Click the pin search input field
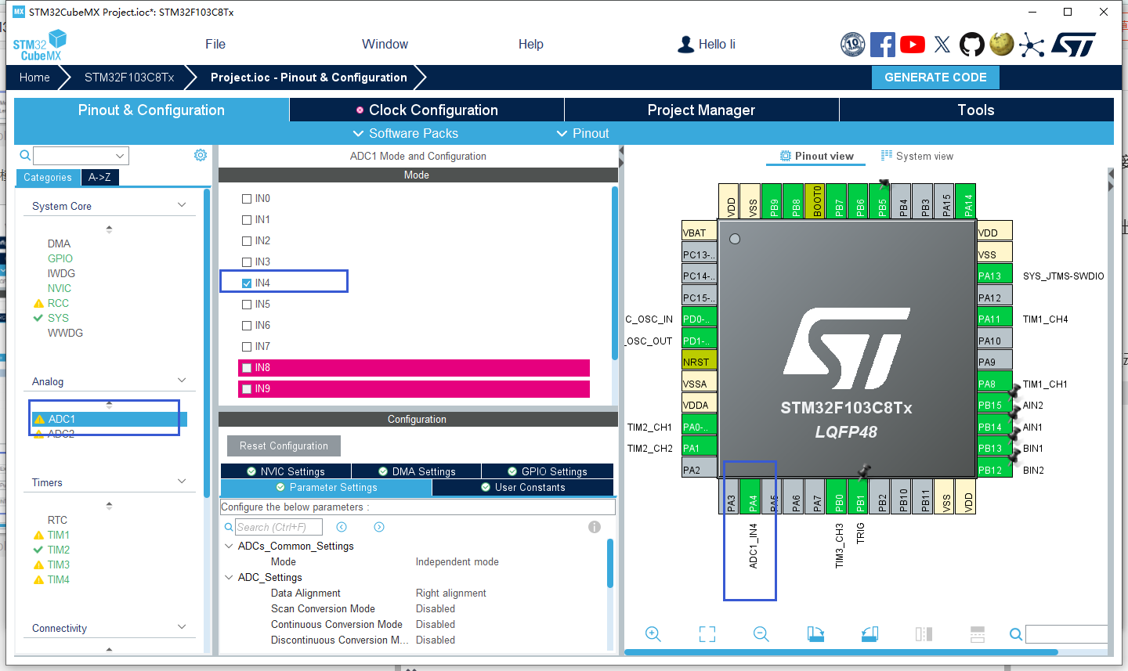This screenshot has height=671, width=1128. point(1066,634)
